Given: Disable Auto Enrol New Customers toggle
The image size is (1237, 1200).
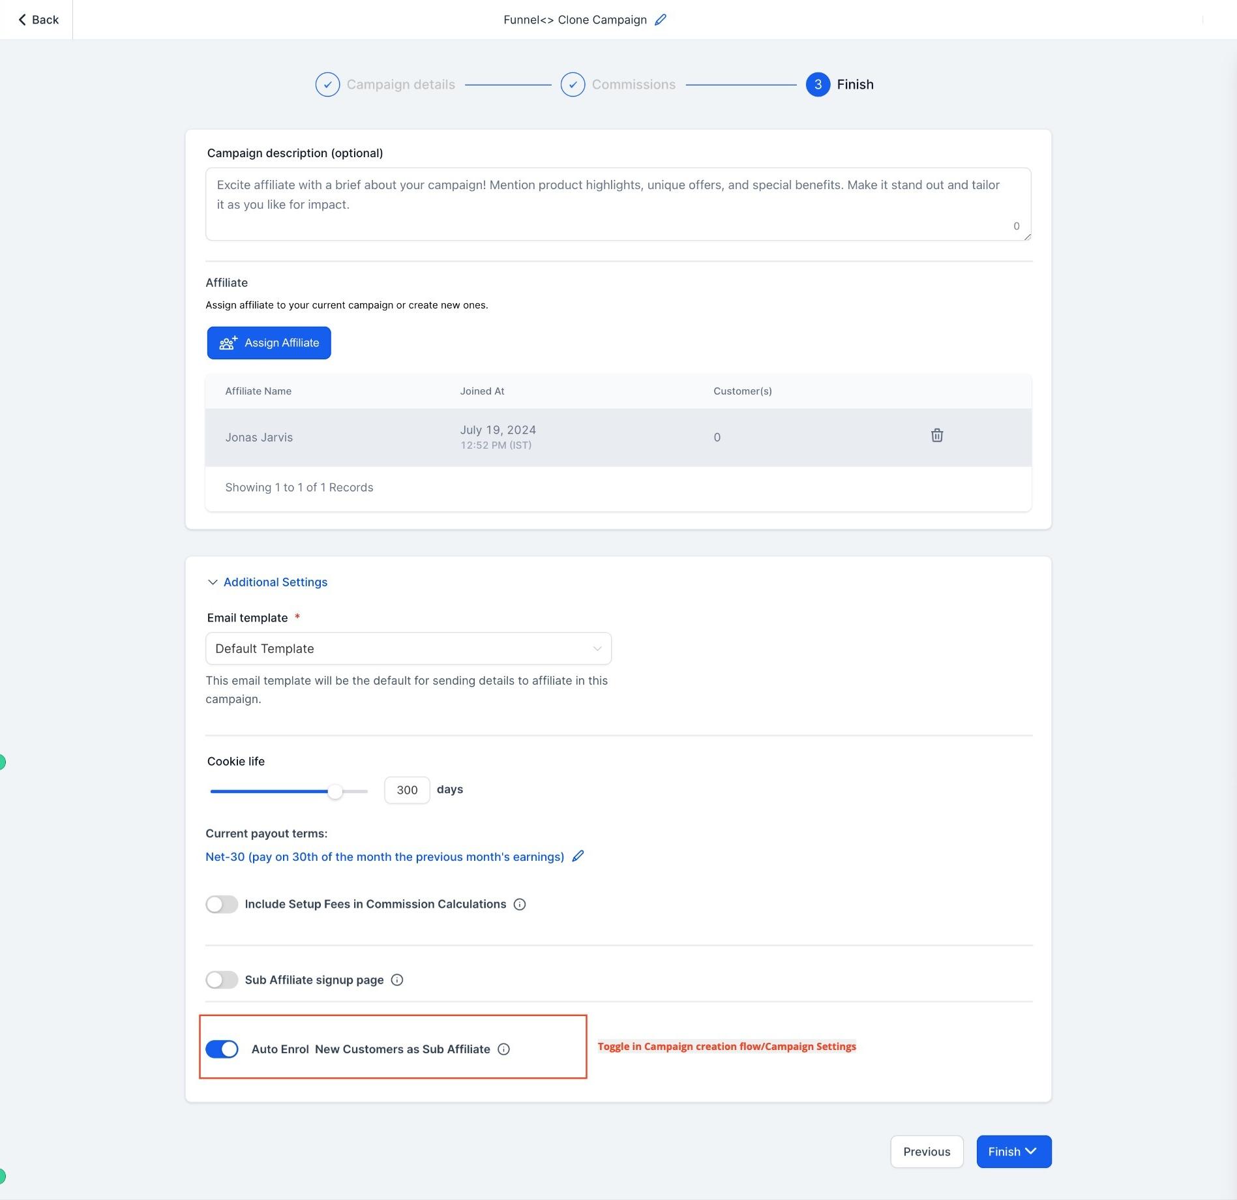Looking at the screenshot, I should coord(222,1049).
